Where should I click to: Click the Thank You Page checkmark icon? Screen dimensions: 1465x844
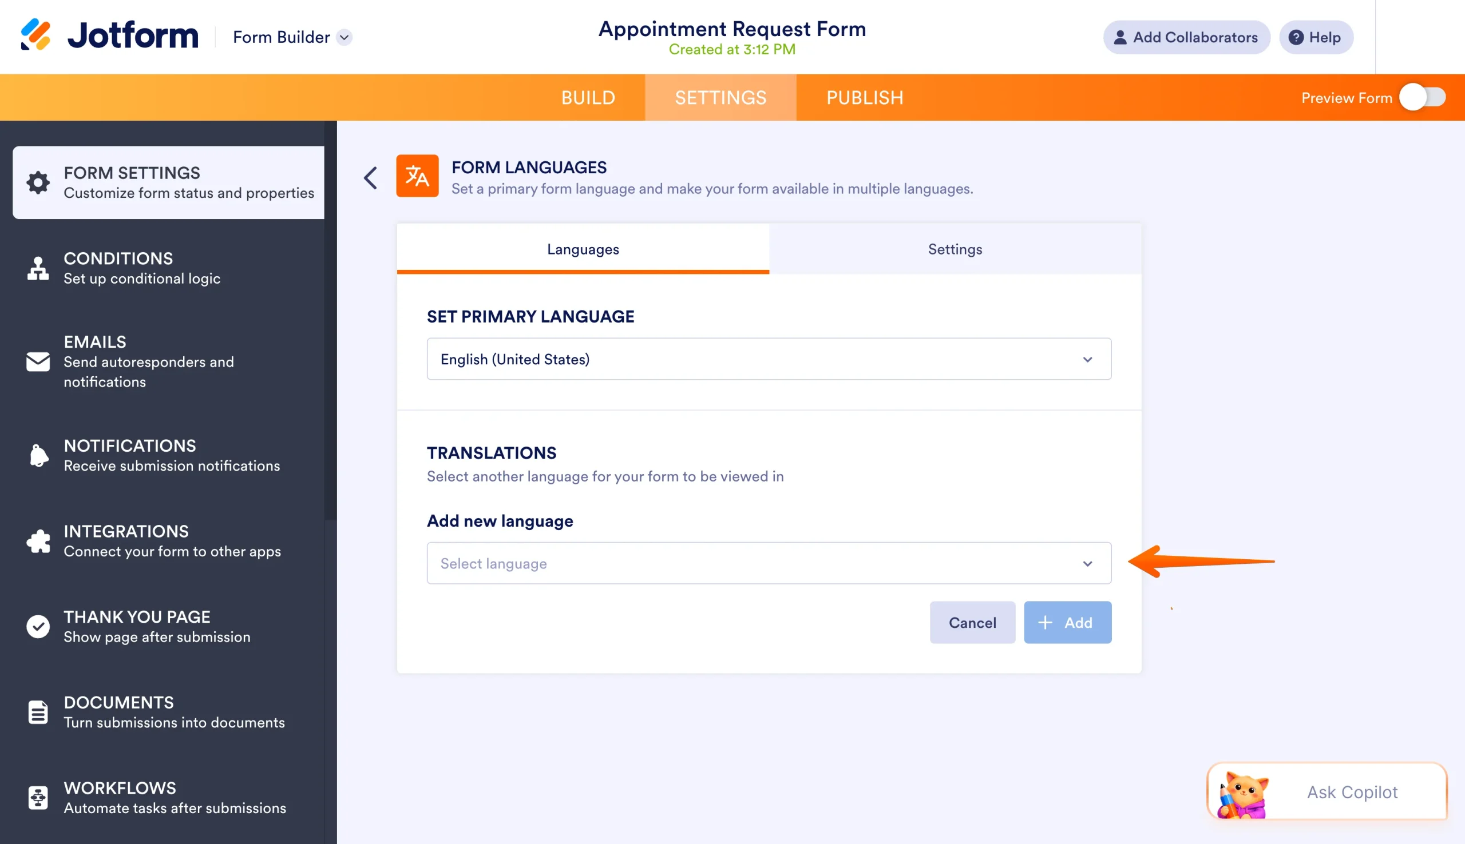click(x=38, y=626)
